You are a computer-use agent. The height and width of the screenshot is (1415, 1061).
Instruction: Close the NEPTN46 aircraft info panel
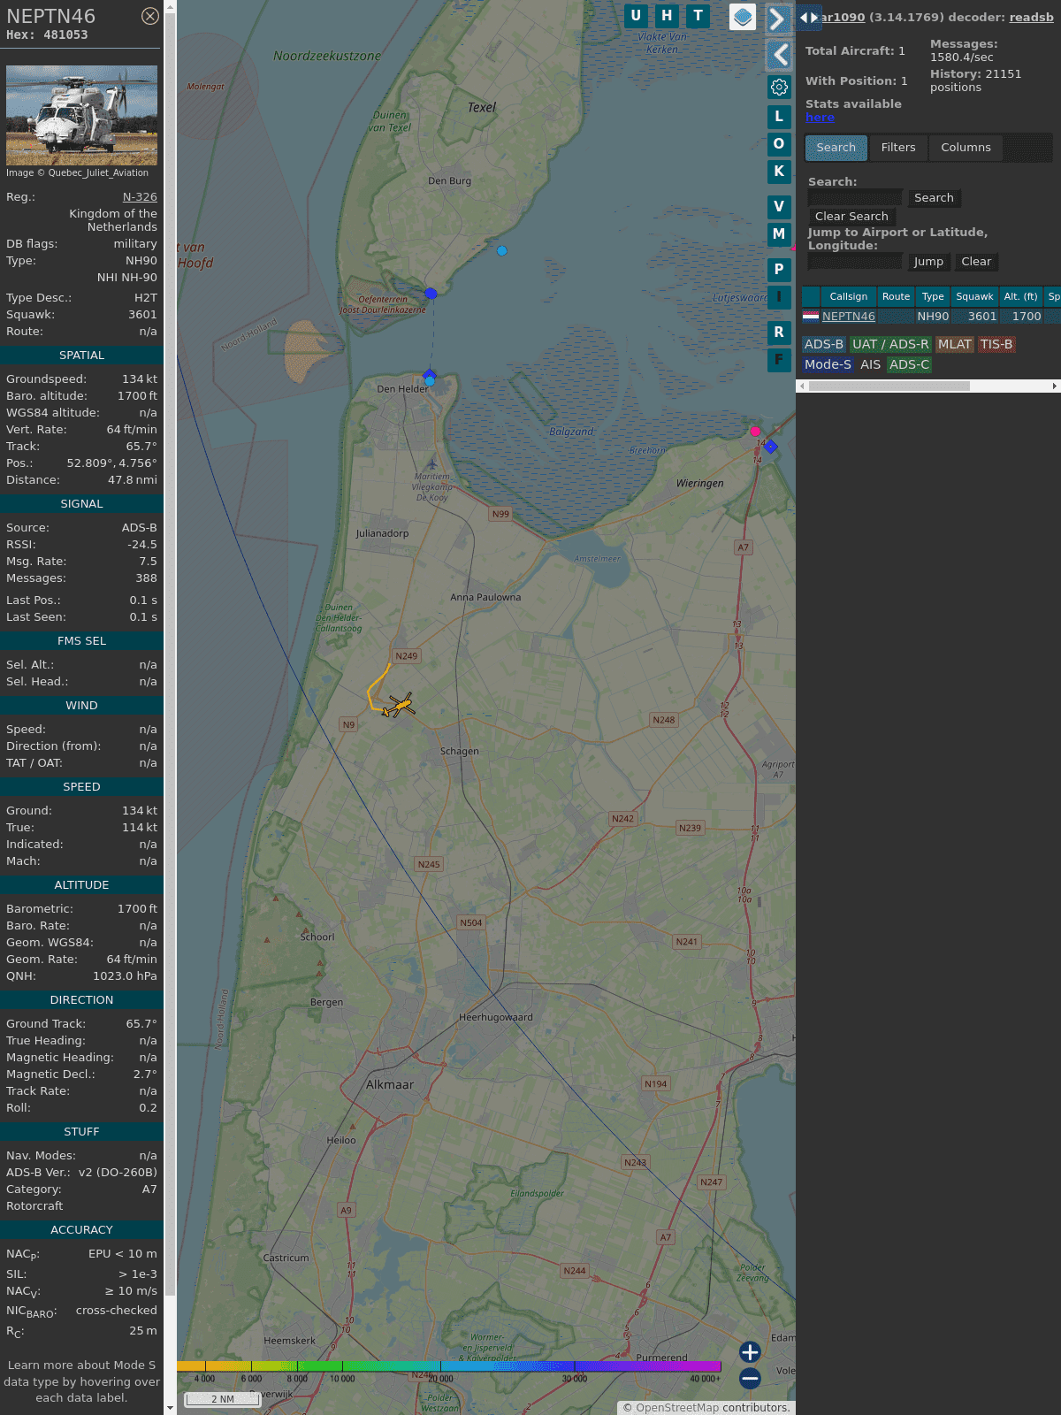pos(150,16)
